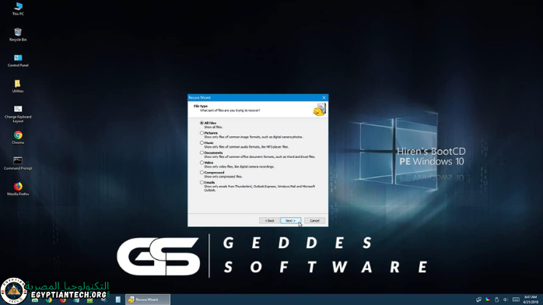This screenshot has width=543, height=305.
Task: Click the Recuva Wizard taskbar button
Action: point(148,300)
